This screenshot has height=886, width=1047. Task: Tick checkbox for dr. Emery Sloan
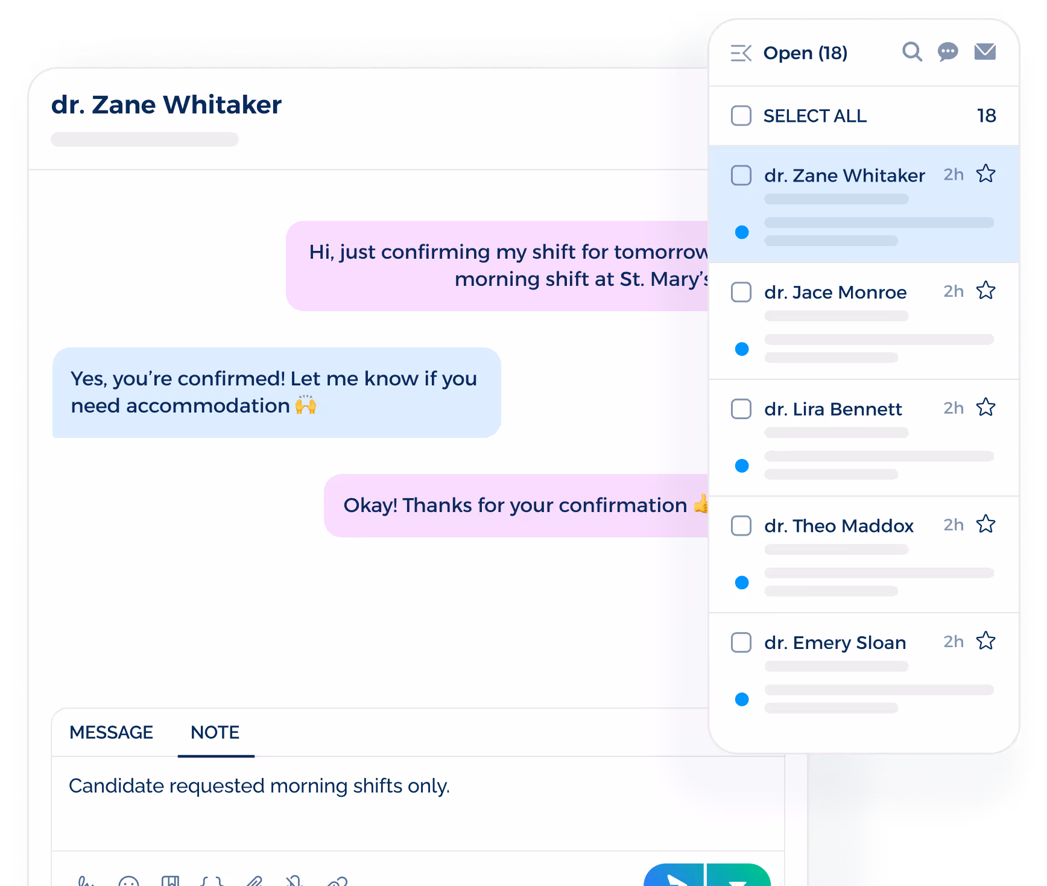(741, 642)
